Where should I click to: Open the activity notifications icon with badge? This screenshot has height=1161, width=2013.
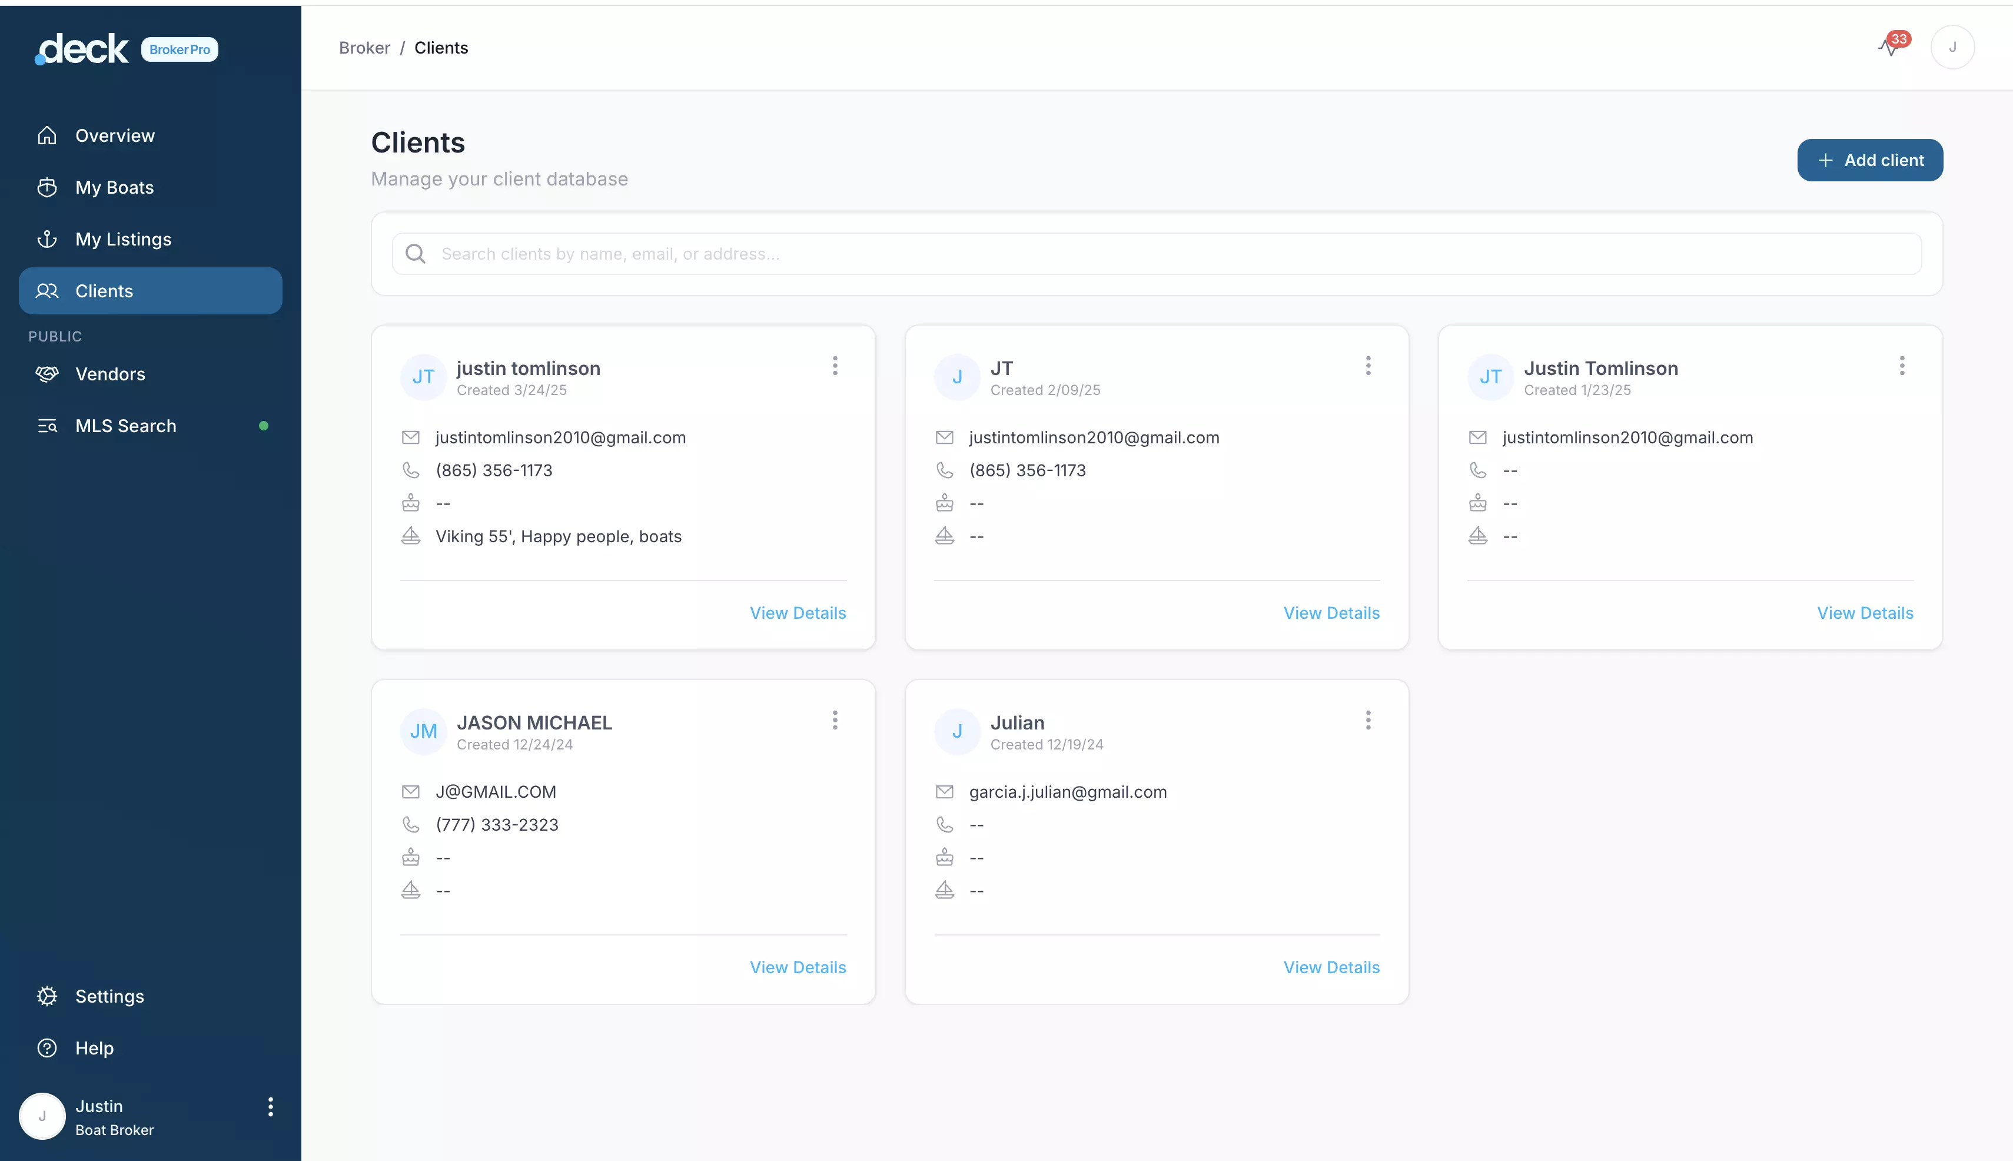(1889, 47)
